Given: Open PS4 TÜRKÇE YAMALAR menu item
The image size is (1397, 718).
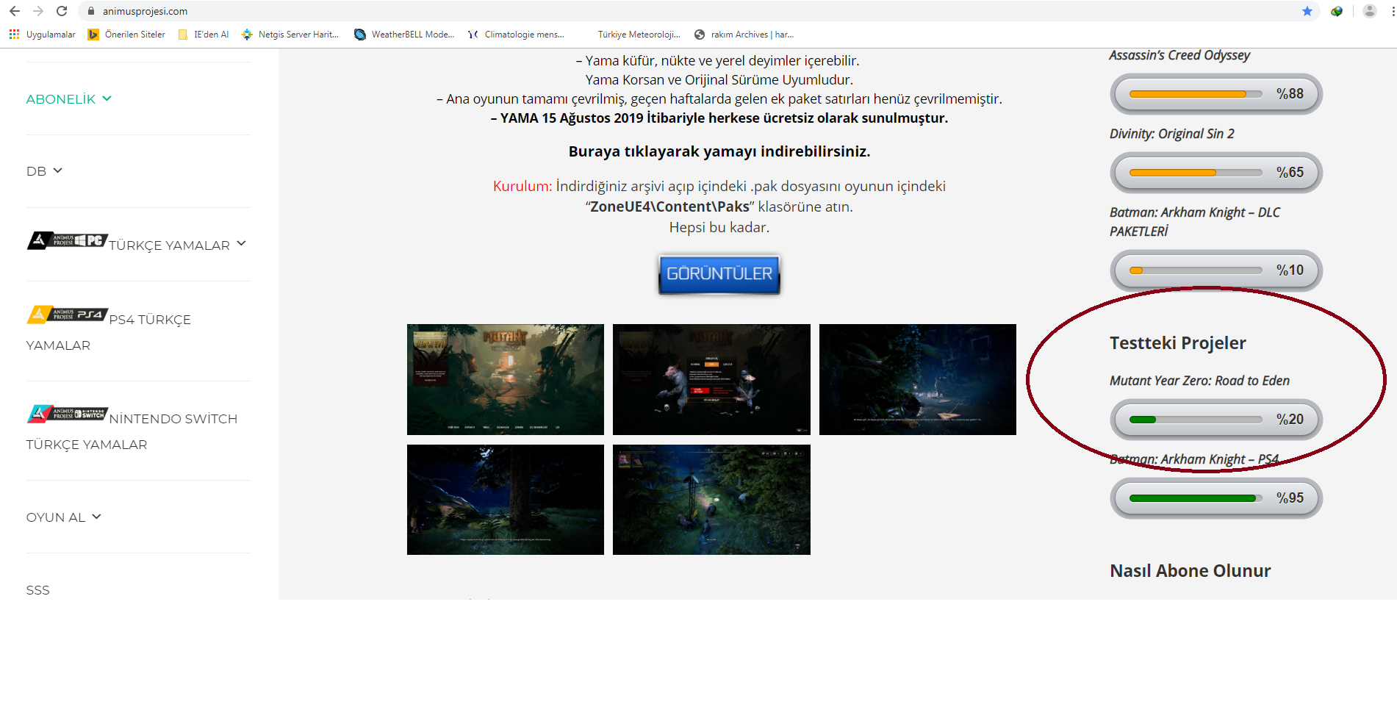Looking at the screenshot, I should tap(109, 332).
